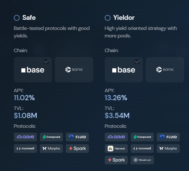Click Fluid protocol icon under Safe

(77, 137)
